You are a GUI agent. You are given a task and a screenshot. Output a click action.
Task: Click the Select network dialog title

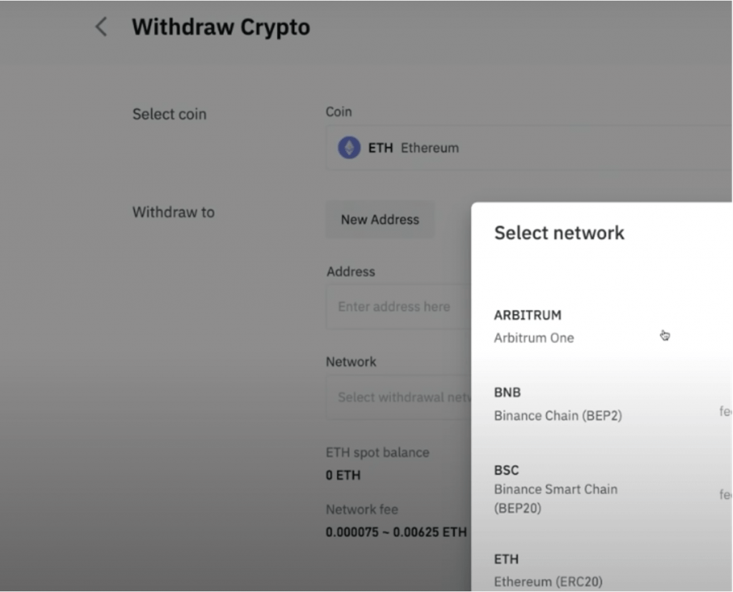(x=559, y=233)
